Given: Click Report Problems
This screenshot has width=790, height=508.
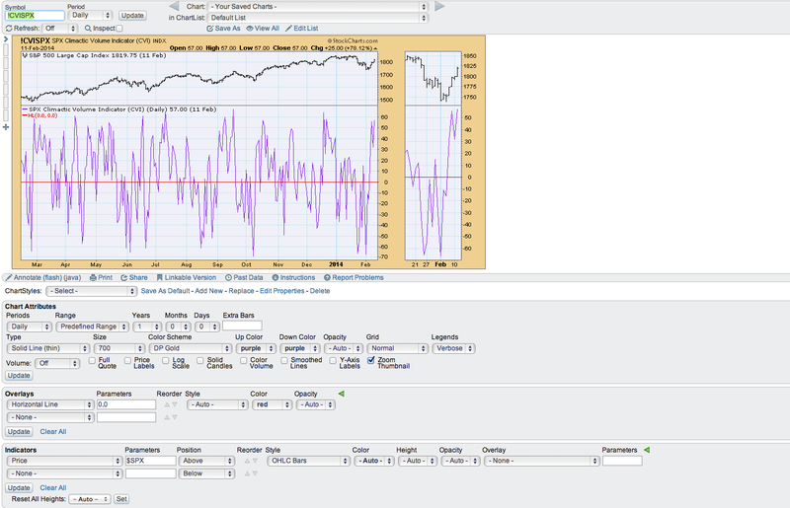Looking at the screenshot, I should [x=354, y=277].
